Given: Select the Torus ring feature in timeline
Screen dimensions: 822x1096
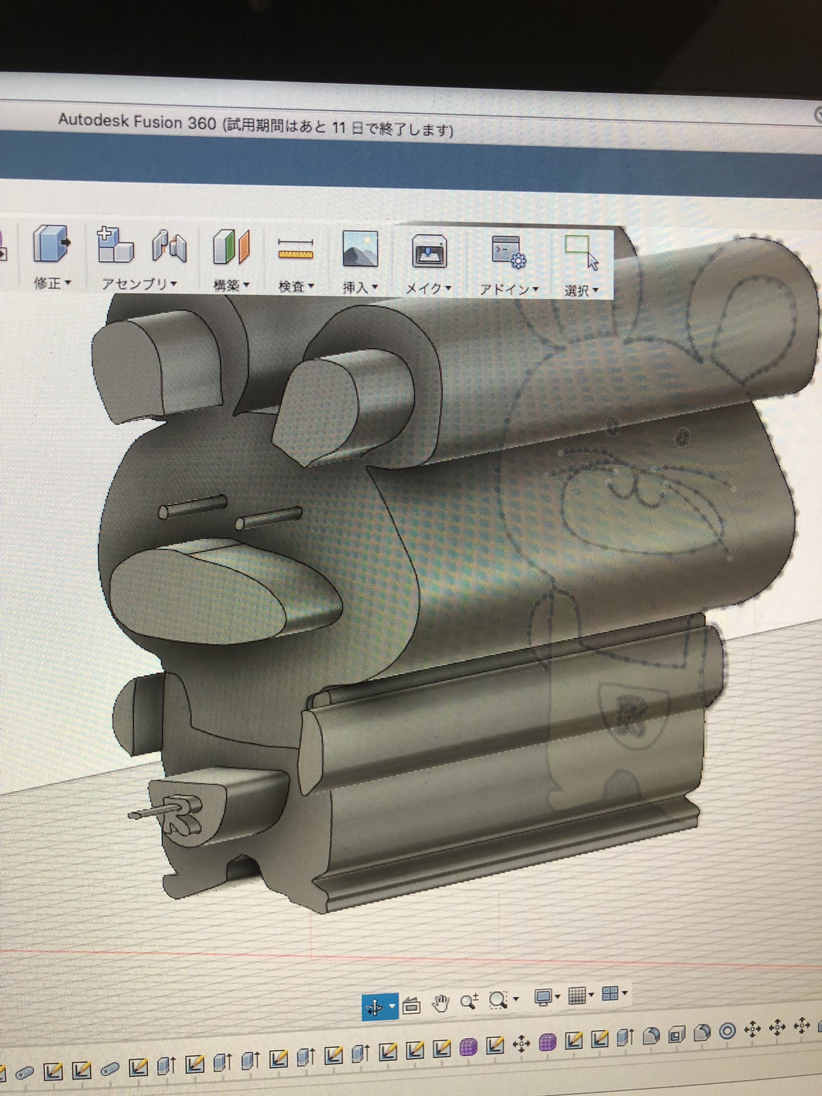Looking at the screenshot, I should click(x=727, y=1031).
